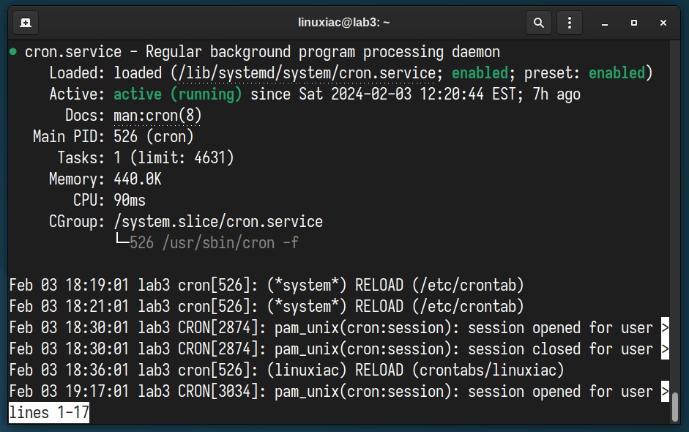The image size is (689, 432).
Task: Click the truncation arrow on session closed line
Action: click(665, 349)
